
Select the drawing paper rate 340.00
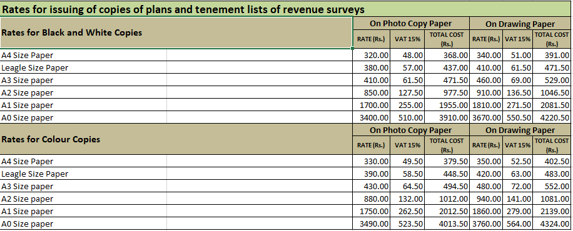486,56
